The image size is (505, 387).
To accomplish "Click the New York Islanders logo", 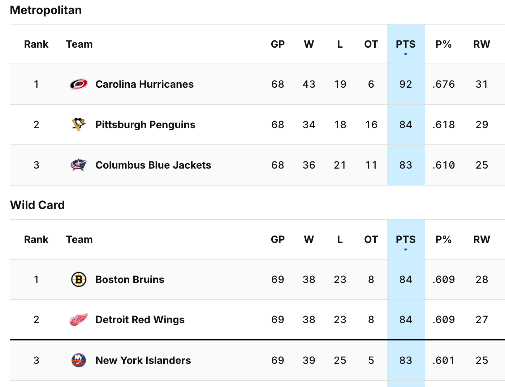I will click(78, 360).
